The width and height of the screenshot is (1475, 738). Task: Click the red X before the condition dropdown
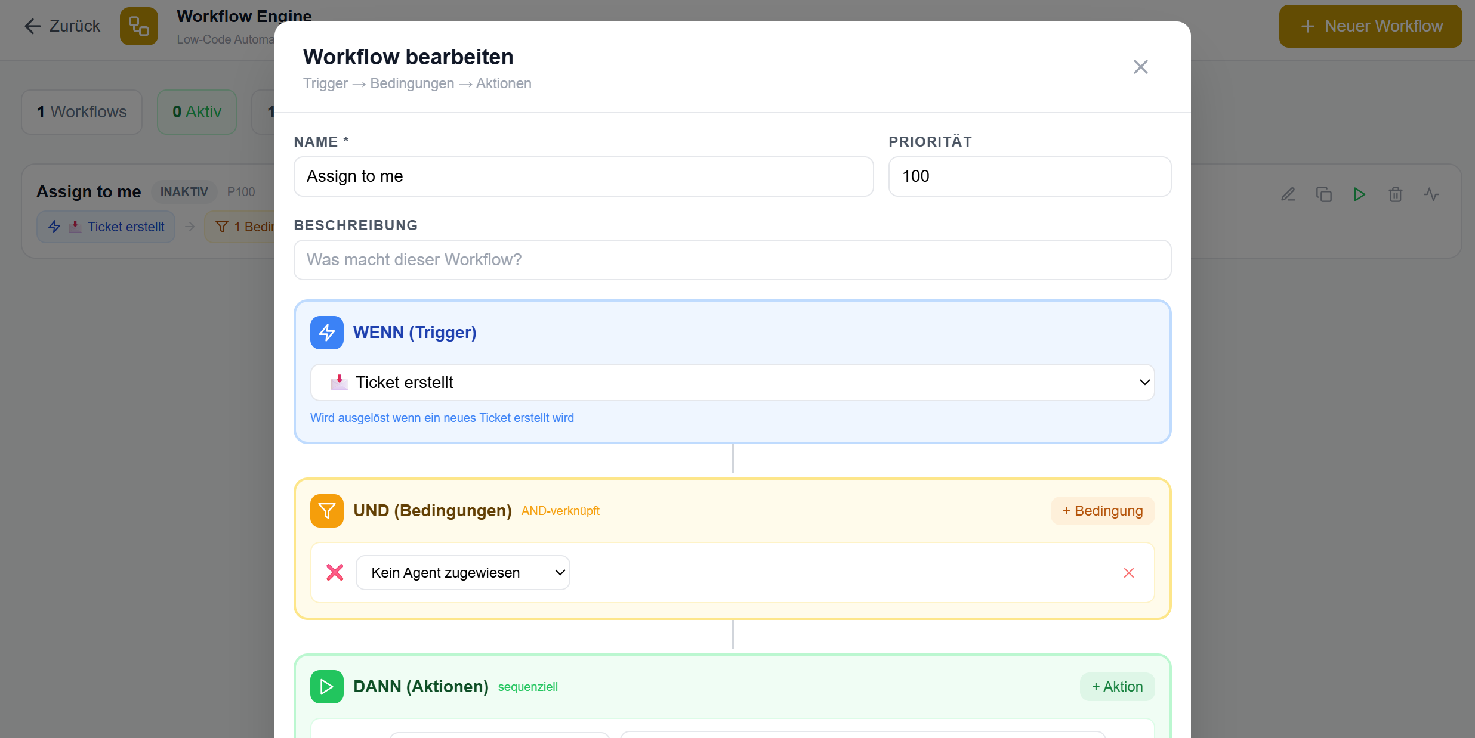[x=335, y=572]
